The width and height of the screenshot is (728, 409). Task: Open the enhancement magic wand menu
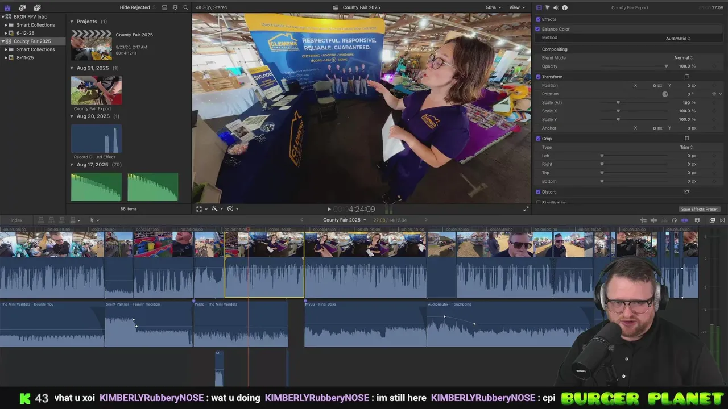click(x=216, y=209)
